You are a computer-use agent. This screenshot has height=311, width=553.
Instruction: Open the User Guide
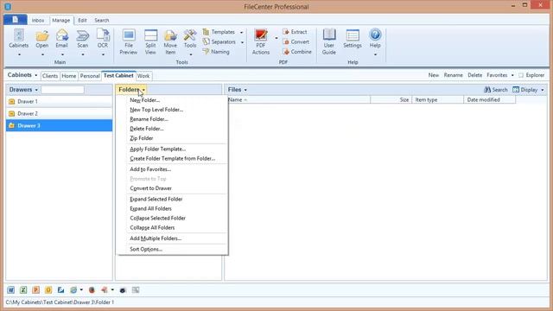point(328,41)
